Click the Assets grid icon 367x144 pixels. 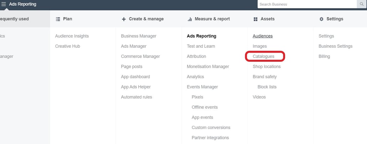click(255, 19)
